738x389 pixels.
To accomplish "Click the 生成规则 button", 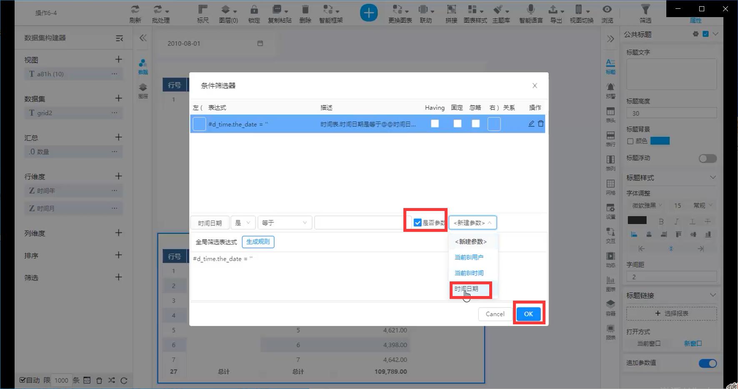I will coord(258,242).
